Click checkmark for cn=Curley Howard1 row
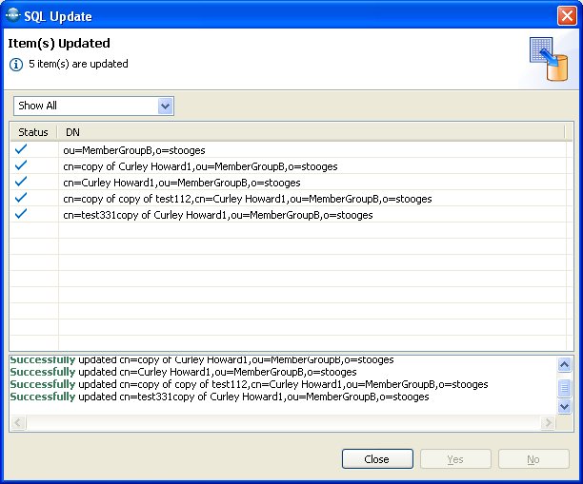Screen dimensions: 583x484 [x=21, y=182]
